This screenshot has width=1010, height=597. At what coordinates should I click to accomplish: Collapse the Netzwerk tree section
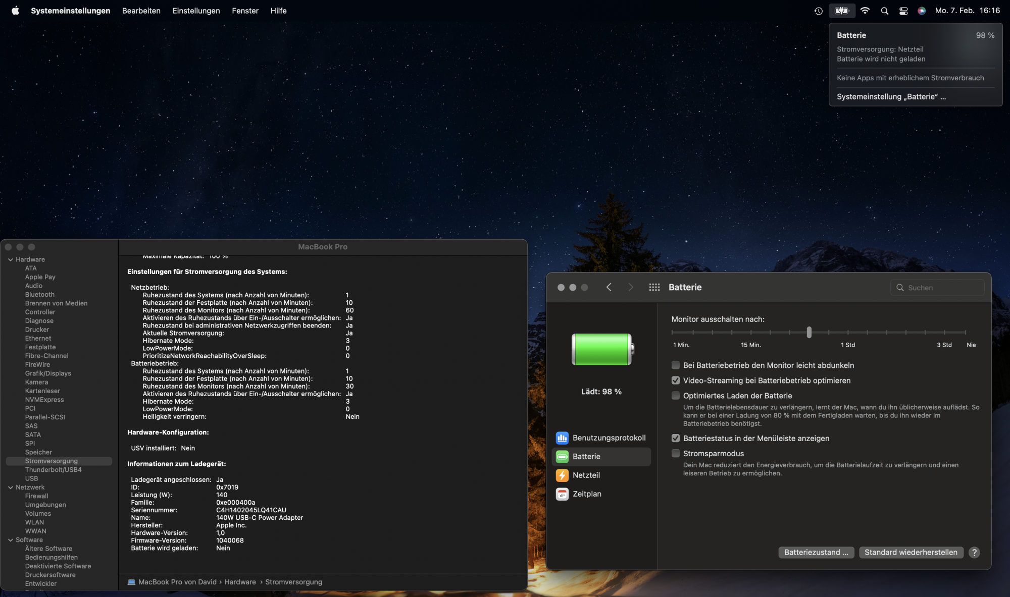[x=11, y=487]
